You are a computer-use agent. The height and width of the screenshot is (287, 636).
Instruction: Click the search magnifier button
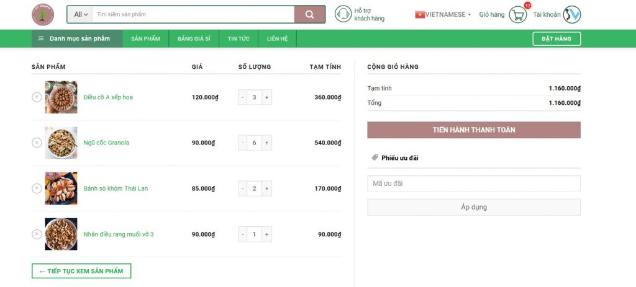click(309, 14)
